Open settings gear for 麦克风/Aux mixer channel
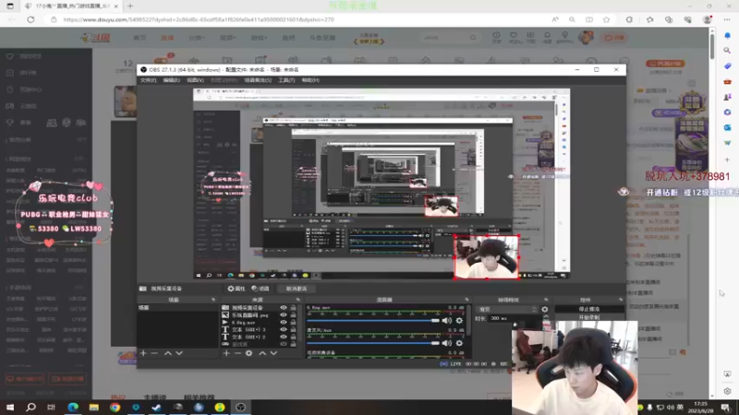The height and width of the screenshot is (415, 739). 459,343
